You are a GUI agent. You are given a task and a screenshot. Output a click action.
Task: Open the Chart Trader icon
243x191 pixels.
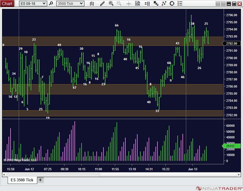[147, 3]
